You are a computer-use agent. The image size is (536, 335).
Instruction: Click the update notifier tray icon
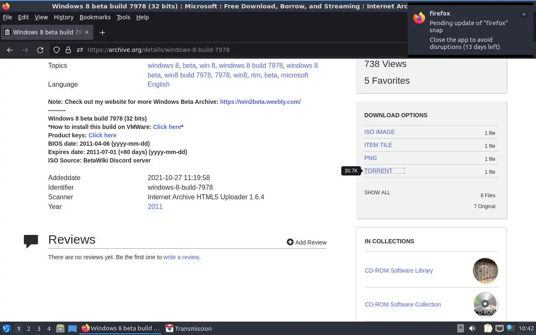pos(510,328)
